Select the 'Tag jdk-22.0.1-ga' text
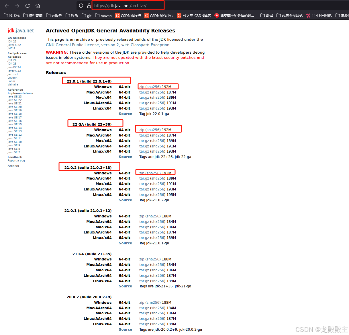This screenshot has width=349, height=335. pos(154,114)
